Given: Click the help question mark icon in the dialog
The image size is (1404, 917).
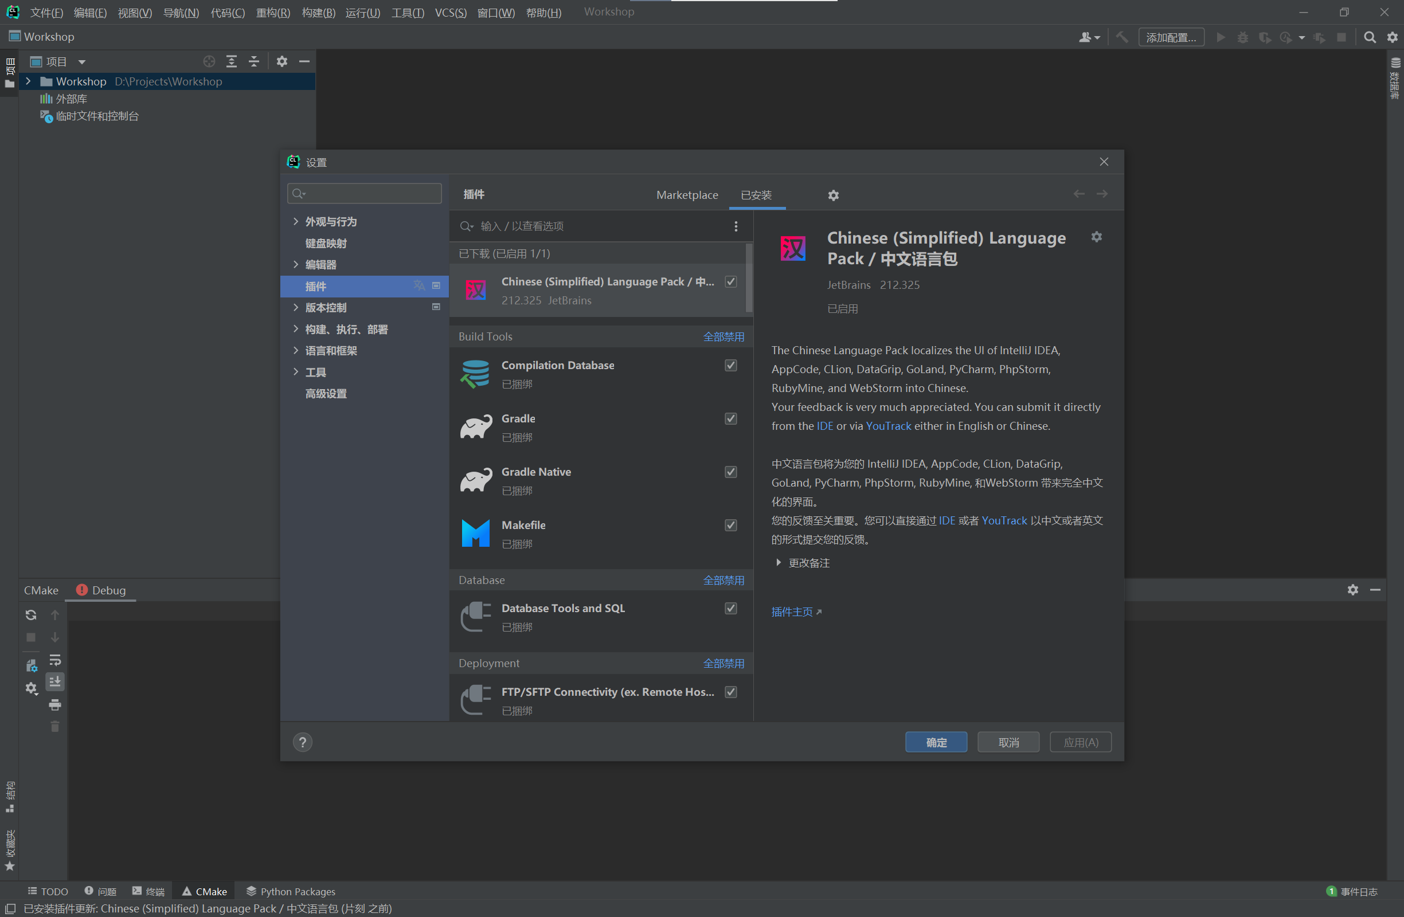Looking at the screenshot, I should [303, 742].
